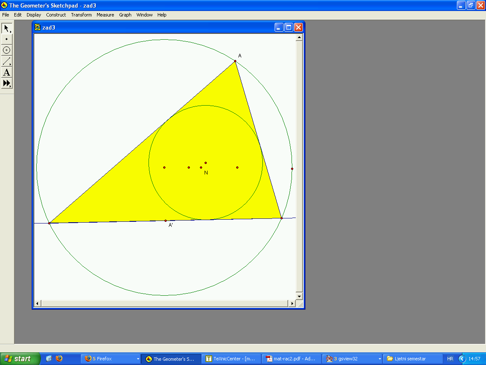Show hidden system tray icons arrow
The image size is (486, 365).
pyautogui.click(x=462, y=359)
